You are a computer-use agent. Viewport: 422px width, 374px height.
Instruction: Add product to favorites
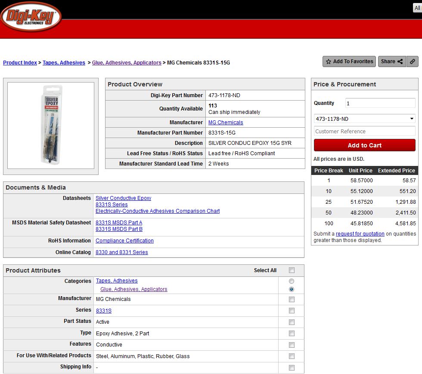349,61
